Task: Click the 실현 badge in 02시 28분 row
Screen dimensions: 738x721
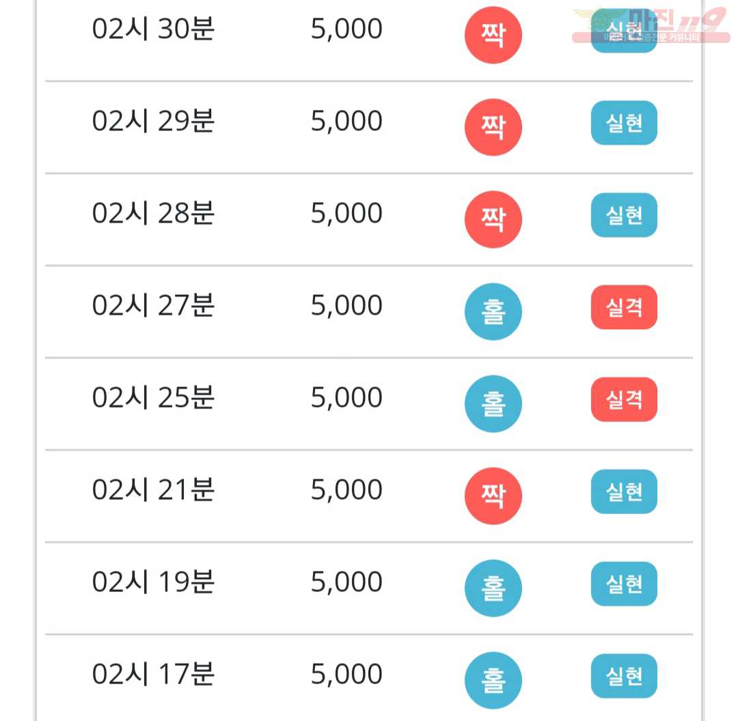Action: click(624, 215)
